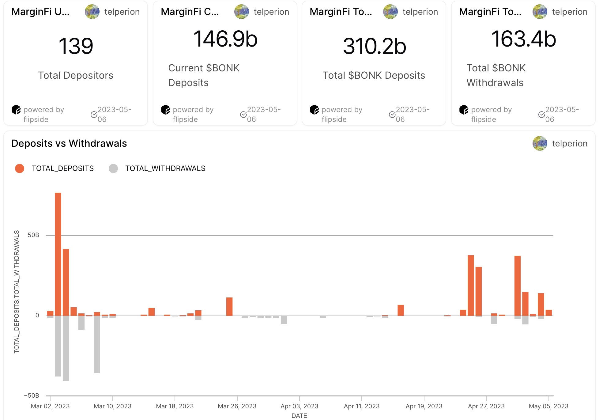603x420 pixels.
Task: Click the refresh-check icon on Current $BONK Deposits card
Action: tap(243, 115)
